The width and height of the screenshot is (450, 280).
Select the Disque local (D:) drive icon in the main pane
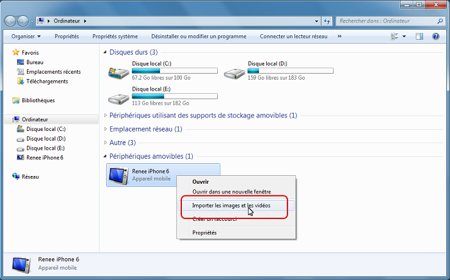pos(235,73)
